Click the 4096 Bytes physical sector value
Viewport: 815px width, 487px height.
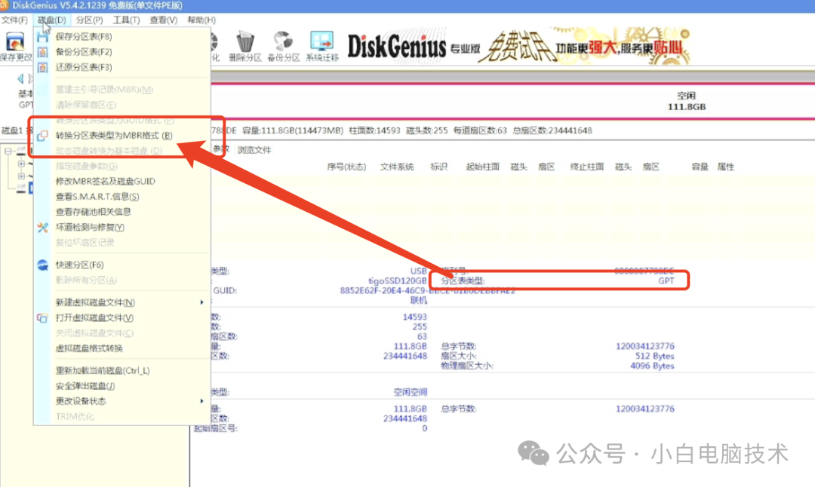tap(652, 366)
